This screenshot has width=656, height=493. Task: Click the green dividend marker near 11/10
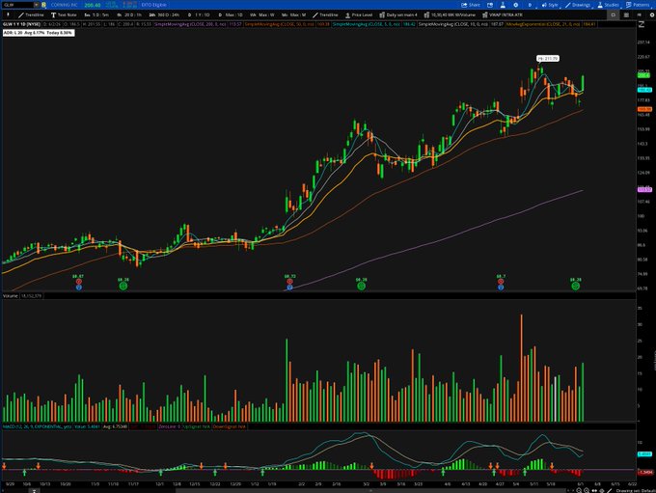point(123,286)
